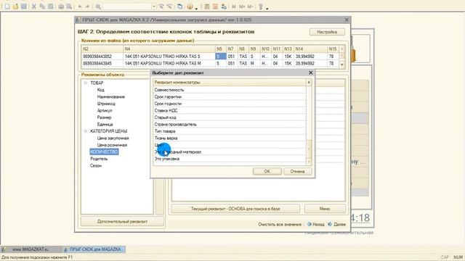Click the temp storage icon beside calendar
The image size is (465, 261).
pyautogui.click(x=224, y=7)
